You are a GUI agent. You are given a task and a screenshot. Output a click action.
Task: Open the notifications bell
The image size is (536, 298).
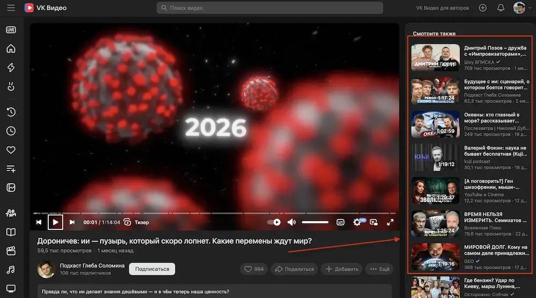tap(501, 8)
